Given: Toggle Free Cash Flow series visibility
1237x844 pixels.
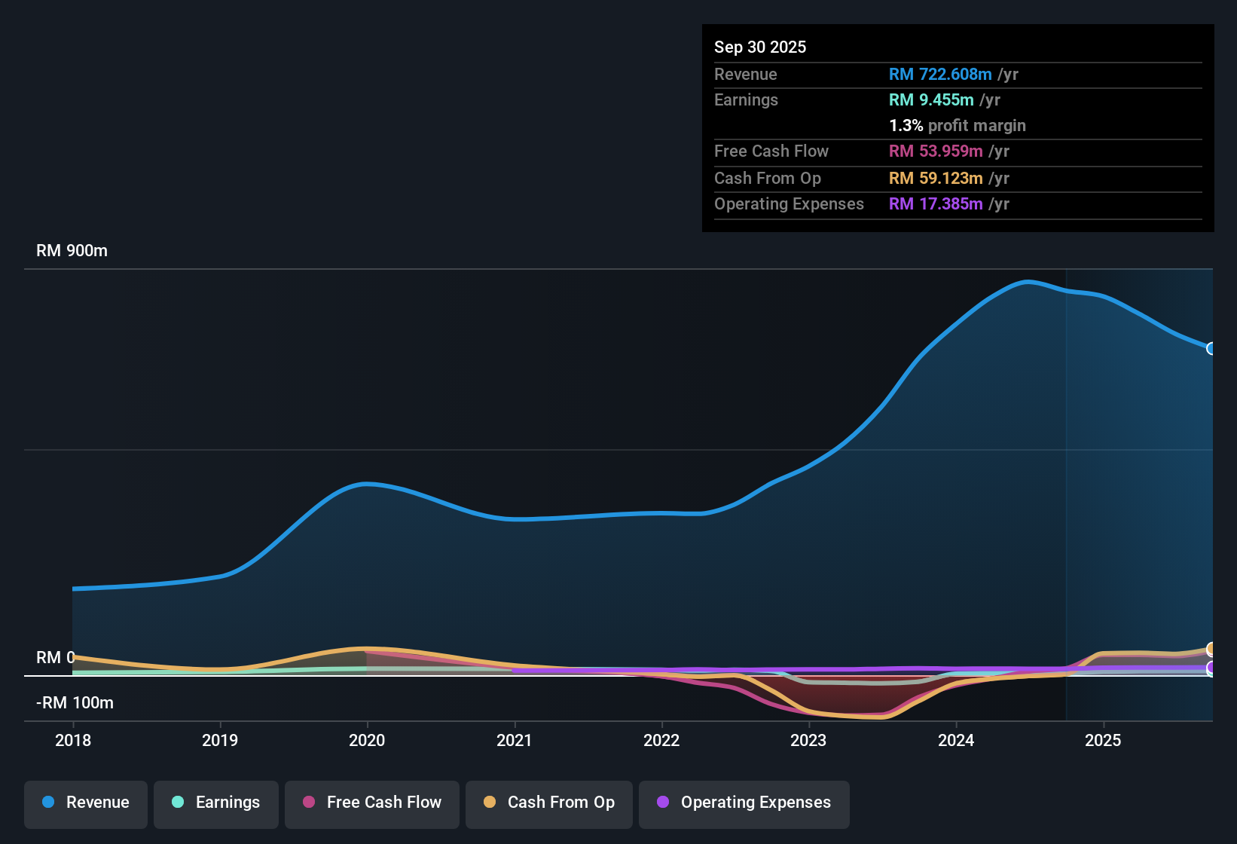Looking at the screenshot, I should tap(371, 803).
